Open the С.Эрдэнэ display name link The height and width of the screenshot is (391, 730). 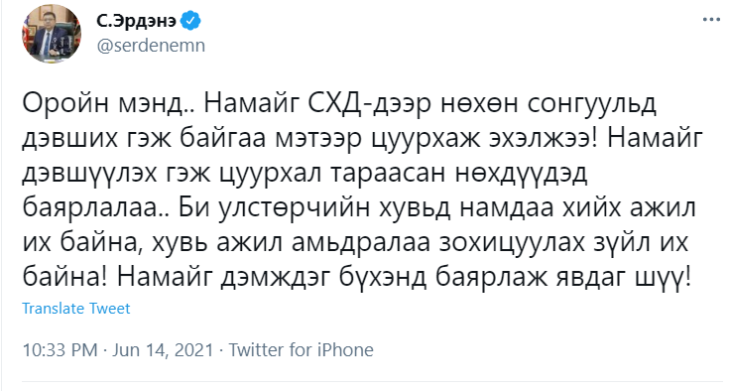pos(137,21)
